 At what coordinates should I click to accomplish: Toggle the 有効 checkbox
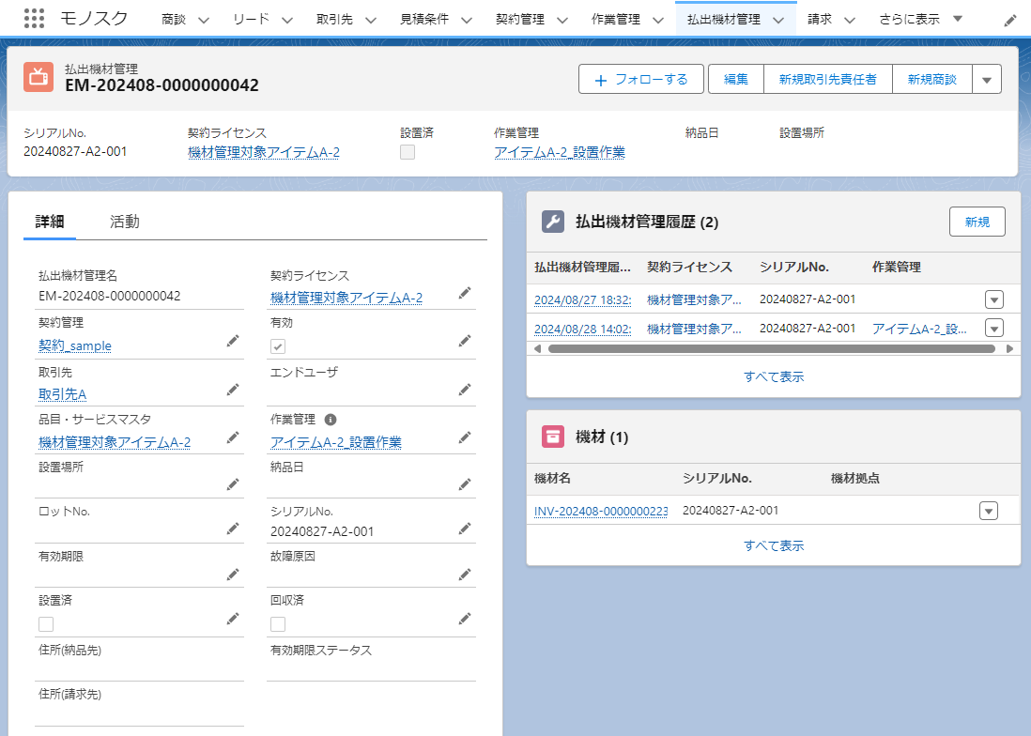(278, 346)
